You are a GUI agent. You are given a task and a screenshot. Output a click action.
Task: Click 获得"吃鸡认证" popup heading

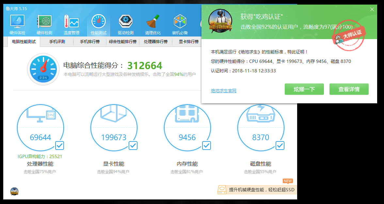tap(262, 17)
